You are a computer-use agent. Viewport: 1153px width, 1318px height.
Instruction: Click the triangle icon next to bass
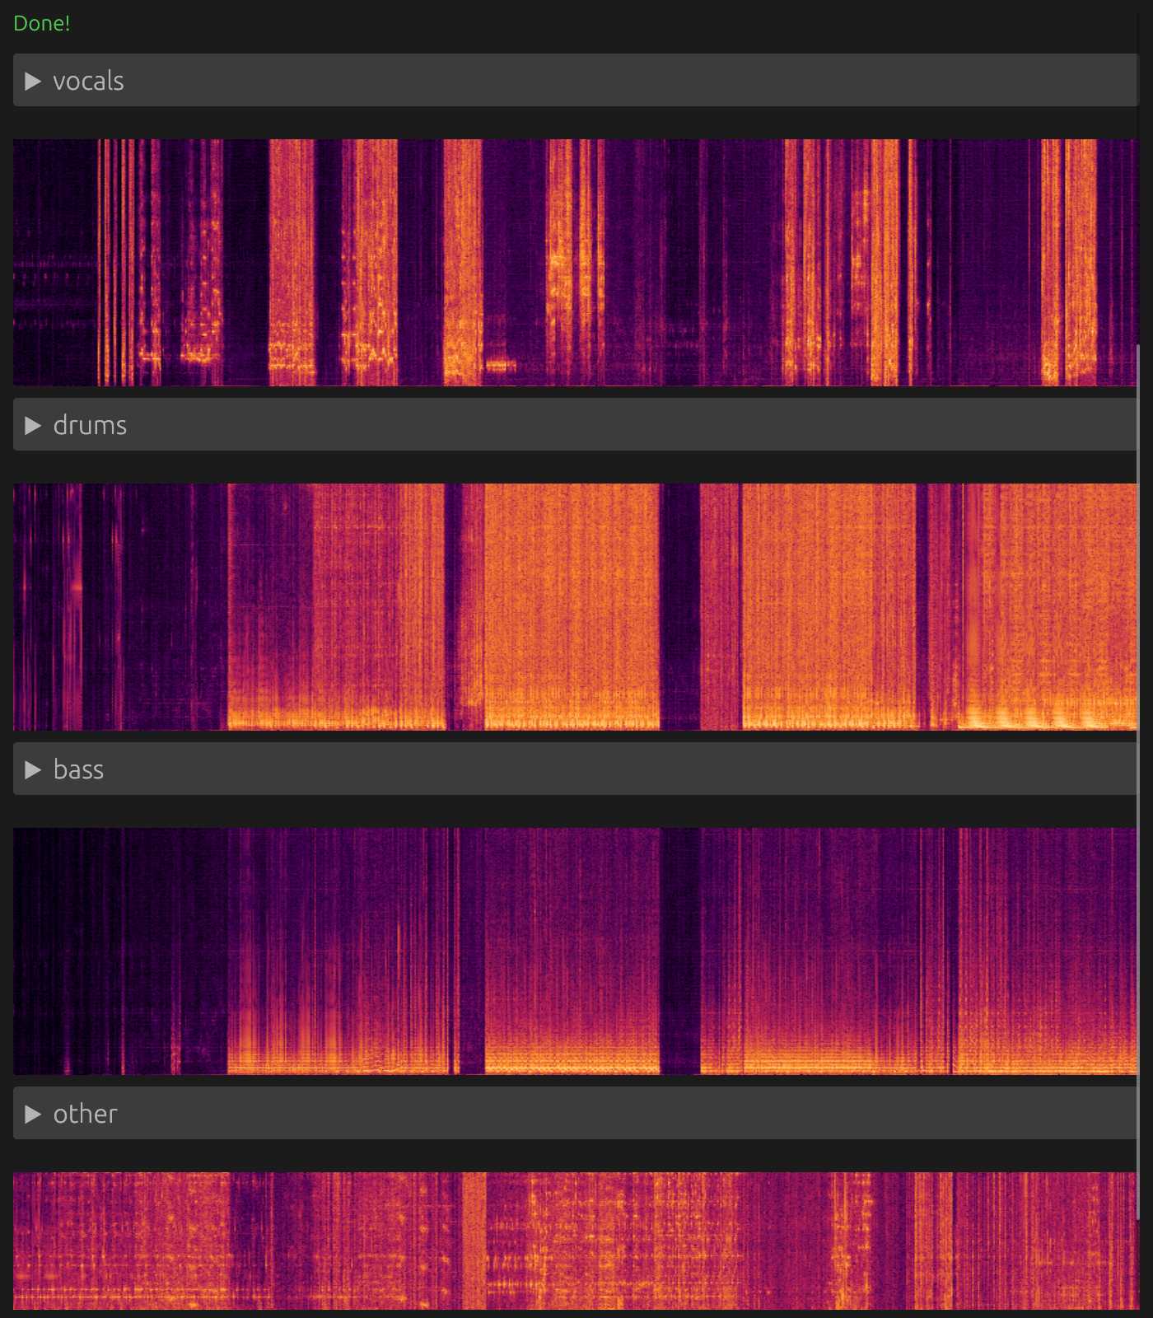click(33, 769)
